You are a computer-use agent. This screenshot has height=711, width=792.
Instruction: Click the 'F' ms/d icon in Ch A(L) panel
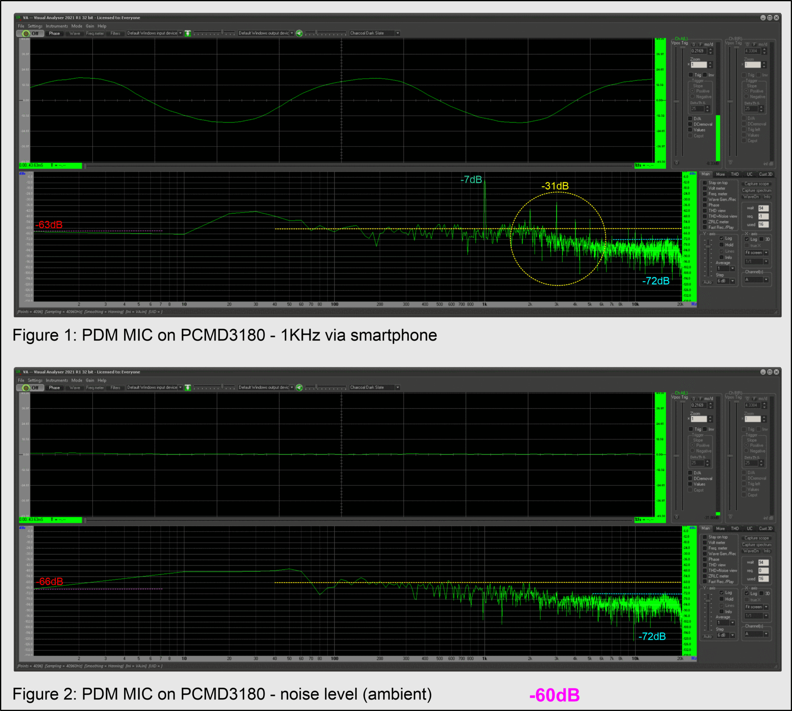701,45
